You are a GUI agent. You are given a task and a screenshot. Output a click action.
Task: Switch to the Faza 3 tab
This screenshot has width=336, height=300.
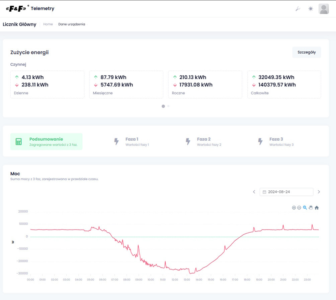pyautogui.click(x=276, y=141)
